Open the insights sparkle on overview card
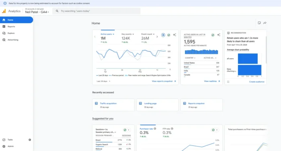This screenshot has width=281, height=151. (174, 35)
